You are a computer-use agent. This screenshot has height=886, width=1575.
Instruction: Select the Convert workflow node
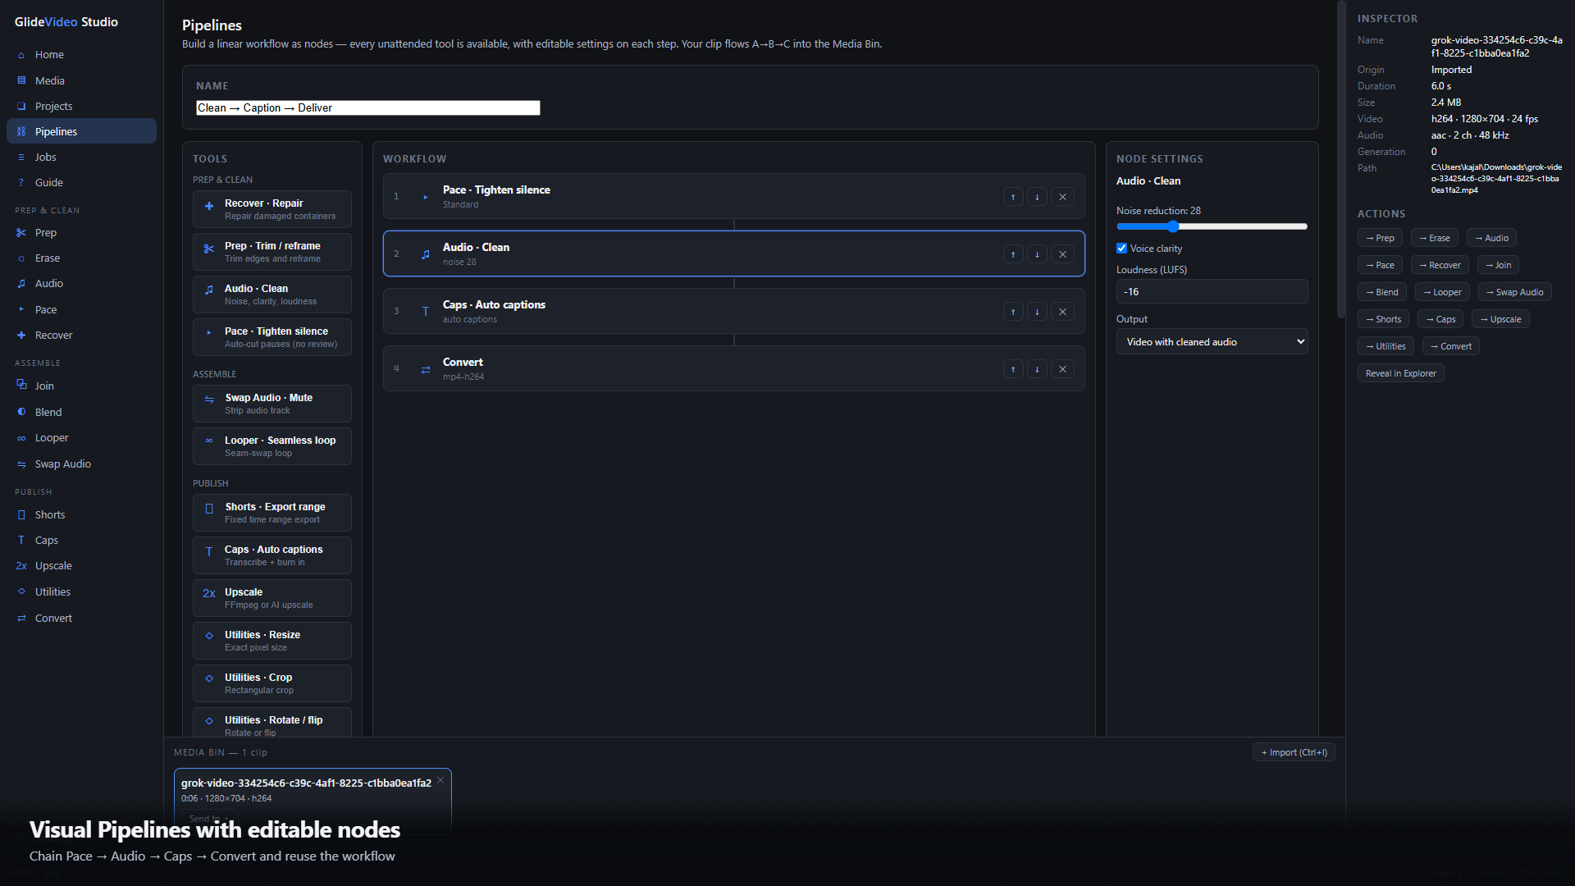[733, 368]
